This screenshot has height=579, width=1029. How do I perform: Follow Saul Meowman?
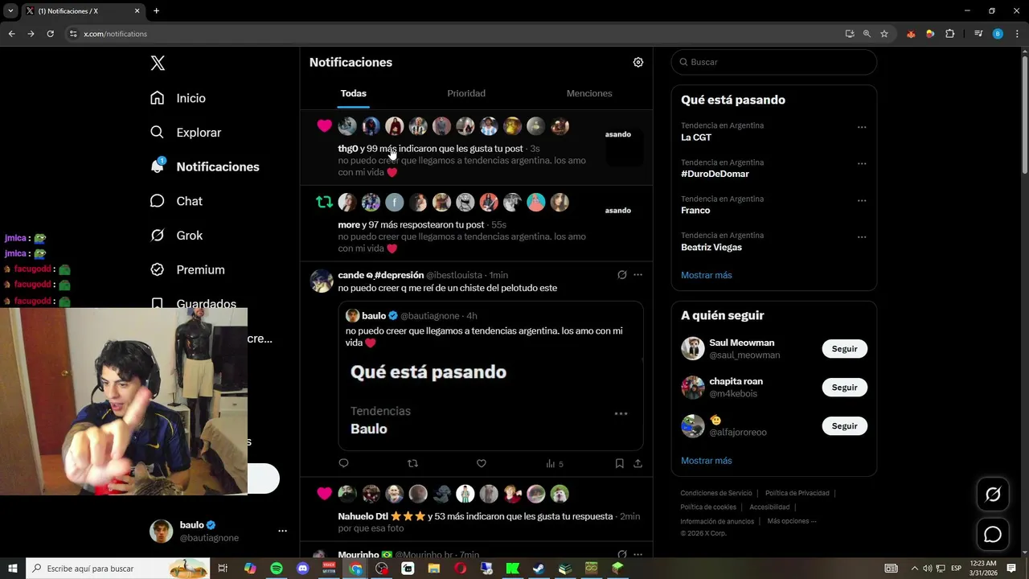coord(844,349)
